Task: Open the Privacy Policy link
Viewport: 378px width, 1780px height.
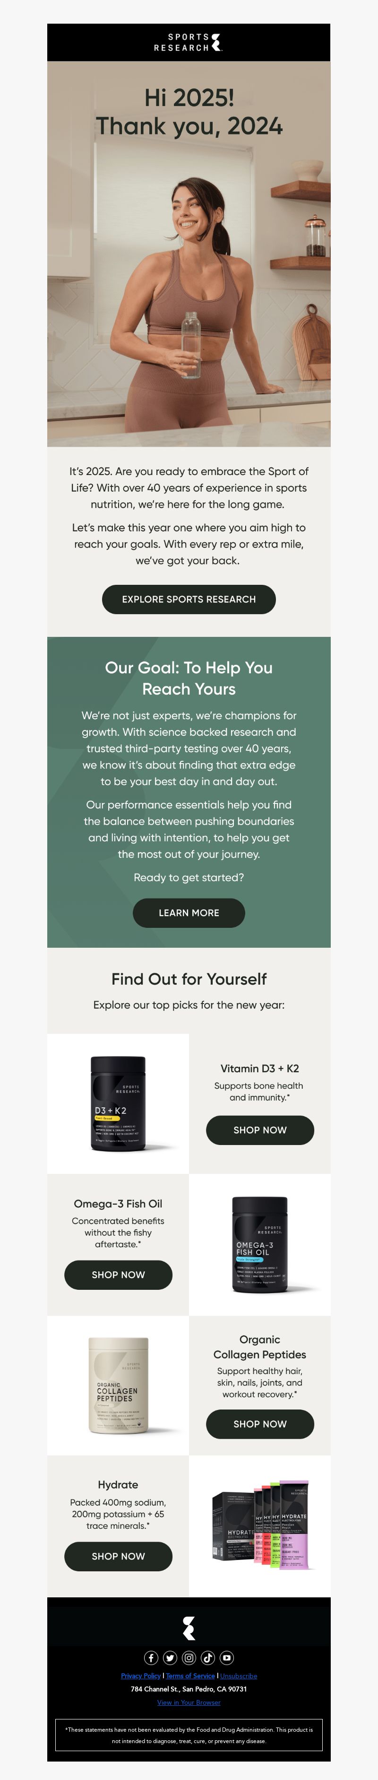Action: click(141, 1675)
